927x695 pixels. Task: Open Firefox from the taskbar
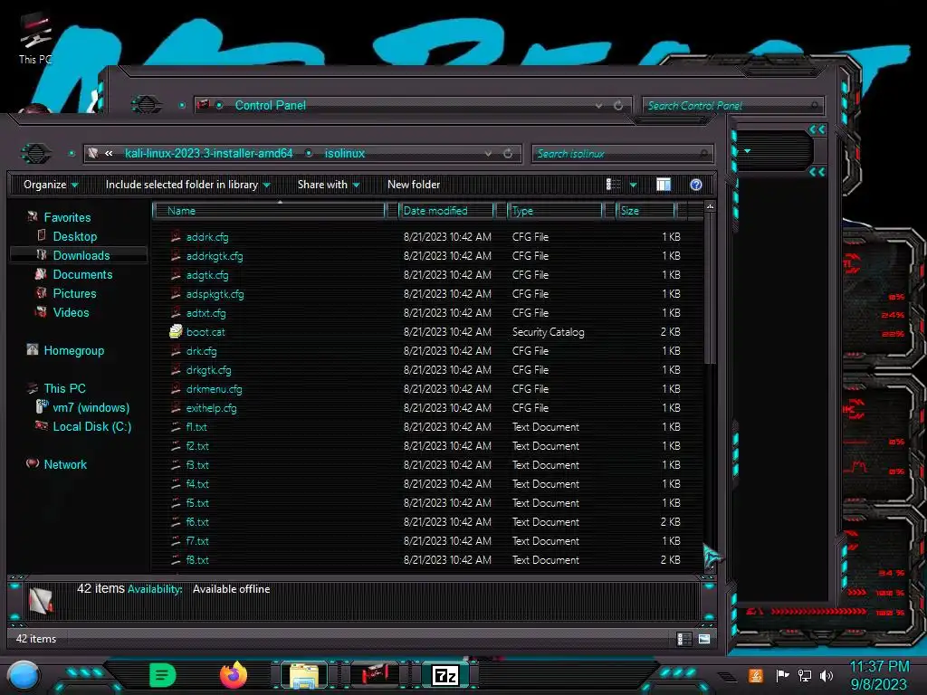coord(234,675)
